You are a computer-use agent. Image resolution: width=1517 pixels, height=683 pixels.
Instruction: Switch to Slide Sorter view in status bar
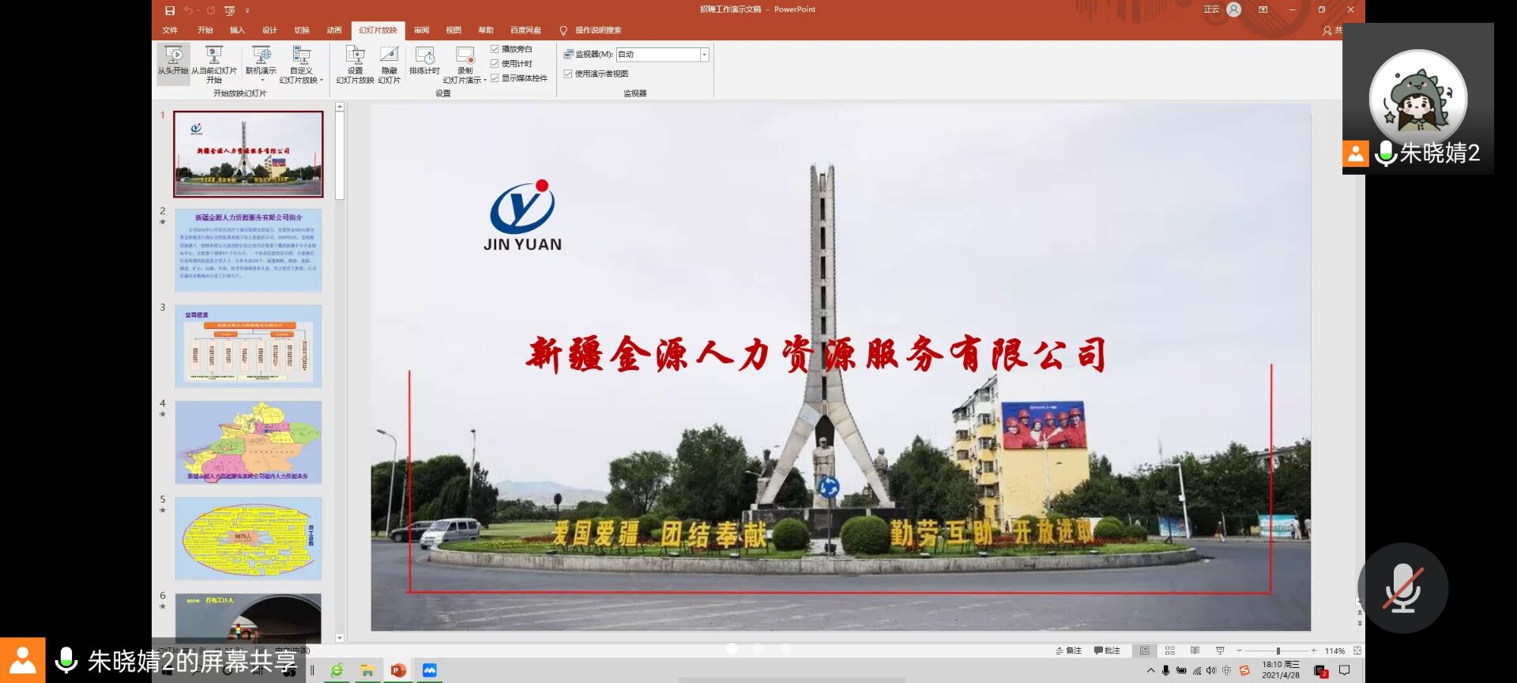click(1170, 651)
